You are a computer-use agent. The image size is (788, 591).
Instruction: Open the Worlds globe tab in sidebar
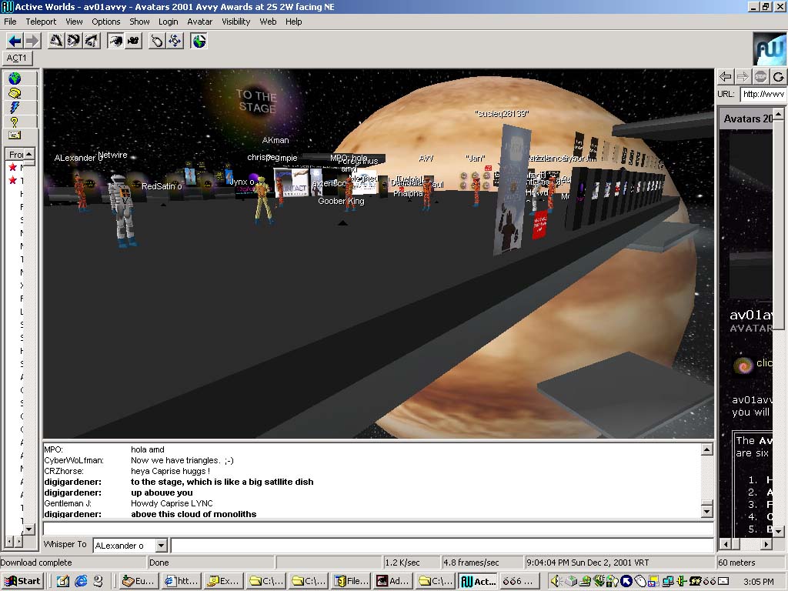coord(14,78)
